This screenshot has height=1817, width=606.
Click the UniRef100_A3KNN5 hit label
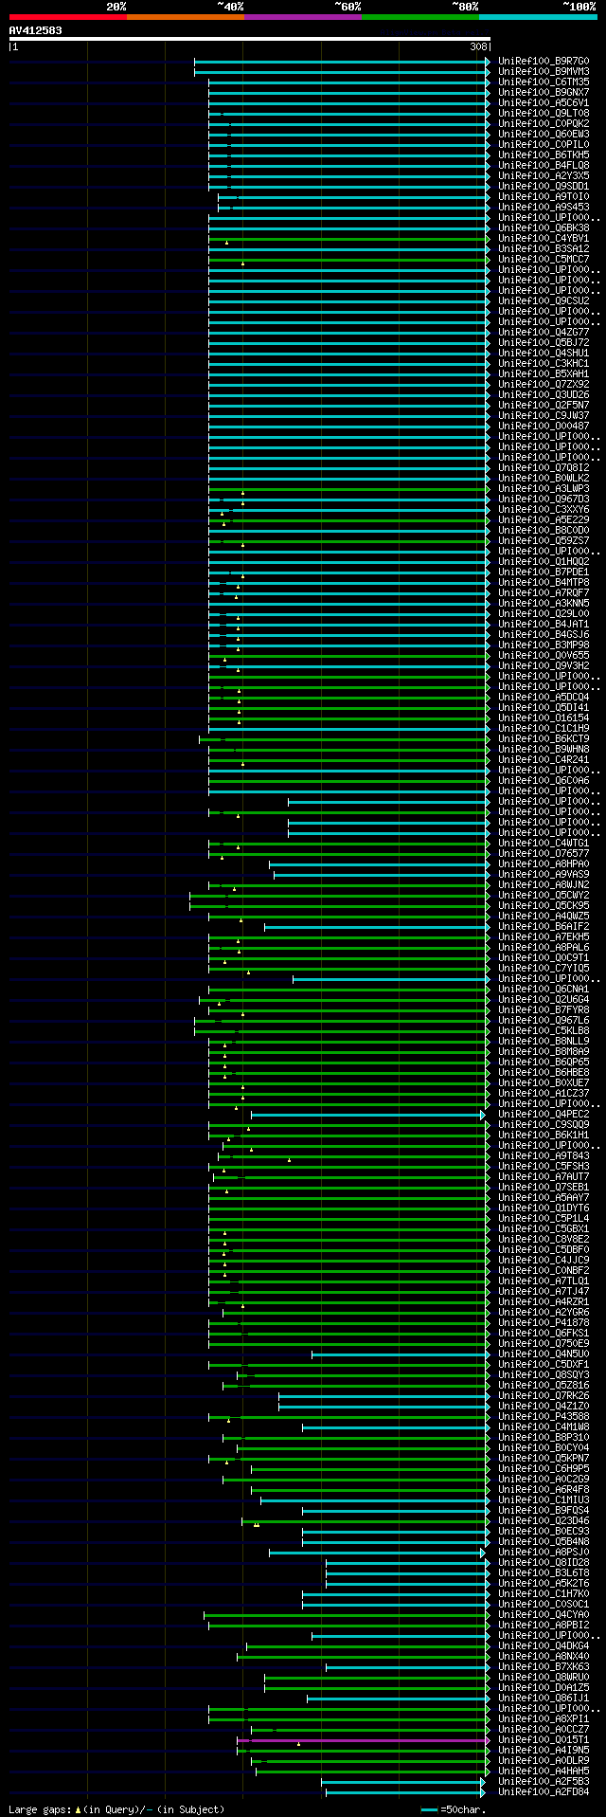tap(544, 603)
